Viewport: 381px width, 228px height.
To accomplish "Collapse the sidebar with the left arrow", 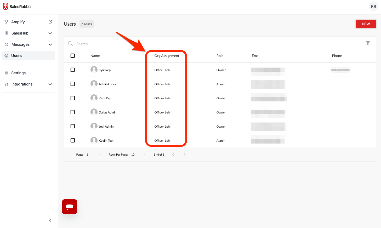I will (50, 221).
